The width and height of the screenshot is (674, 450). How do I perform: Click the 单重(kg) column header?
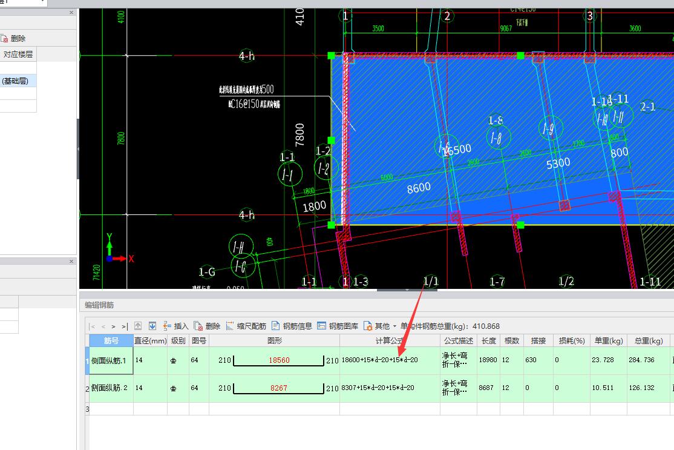(609, 341)
